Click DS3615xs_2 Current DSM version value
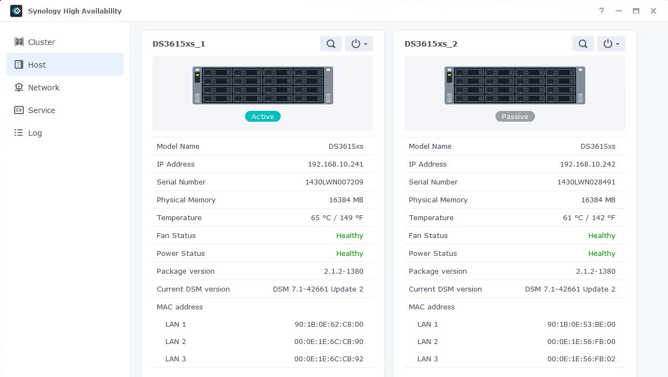Image resolution: width=668 pixels, height=377 pixels. 570,289
